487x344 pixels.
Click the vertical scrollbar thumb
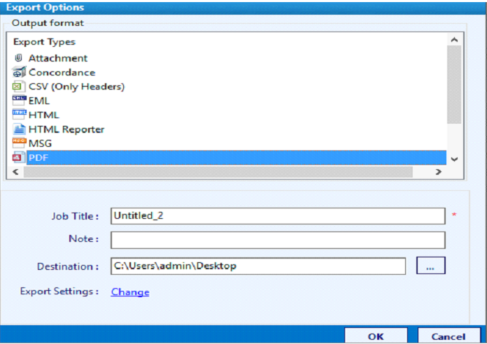coord(454,85)
